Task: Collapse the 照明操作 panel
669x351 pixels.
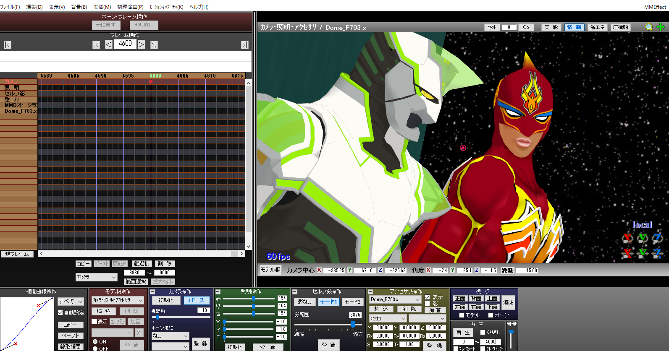Action: click(x=218, y=291)
